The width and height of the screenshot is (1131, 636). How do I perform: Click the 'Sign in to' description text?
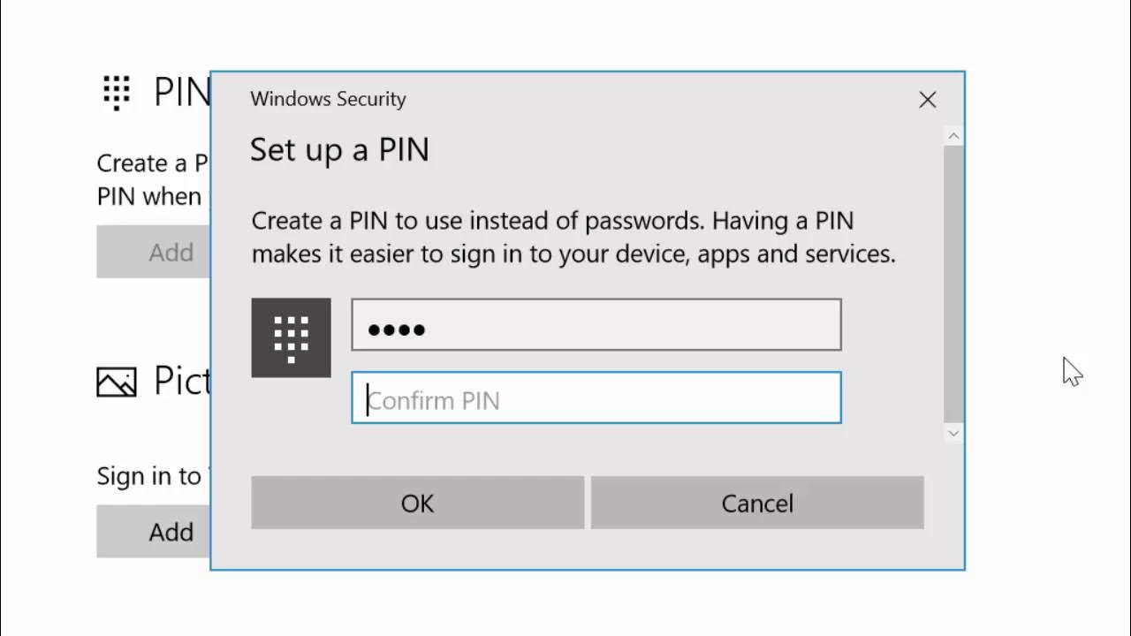pyautogui.click(x=149, y=476)
